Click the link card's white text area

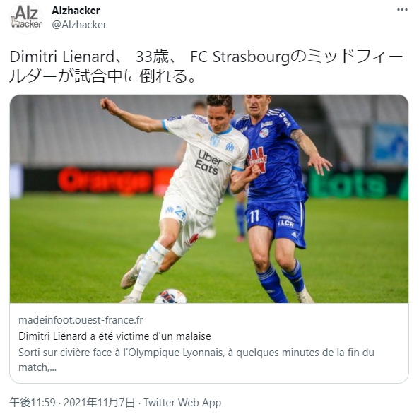pyautogui.click(x=209, y=343)
